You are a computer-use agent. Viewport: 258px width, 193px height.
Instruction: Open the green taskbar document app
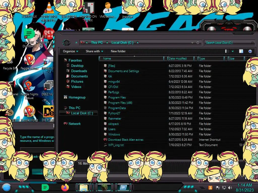pyautogui.click(x=45, y=187)
